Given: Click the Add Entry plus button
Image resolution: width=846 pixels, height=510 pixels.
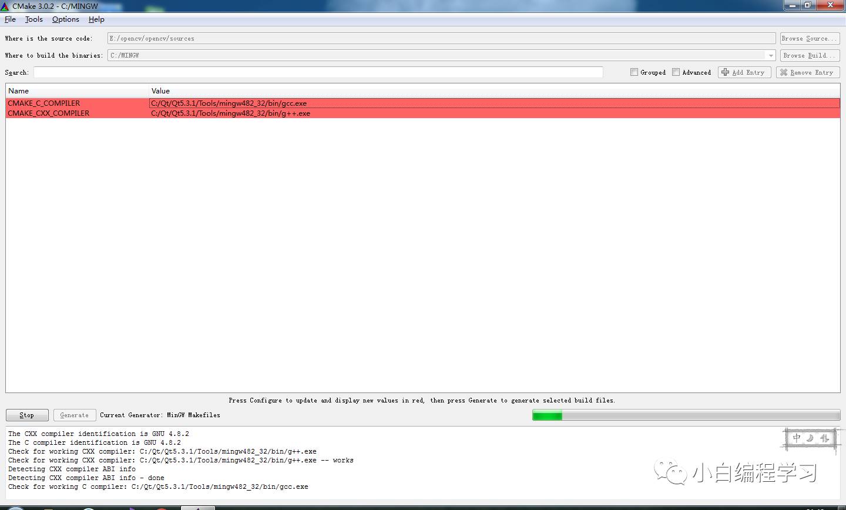Looking at the screenshot, I should tap(744, 72).
